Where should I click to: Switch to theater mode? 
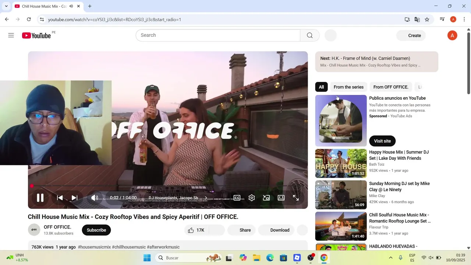click(281, 198)
